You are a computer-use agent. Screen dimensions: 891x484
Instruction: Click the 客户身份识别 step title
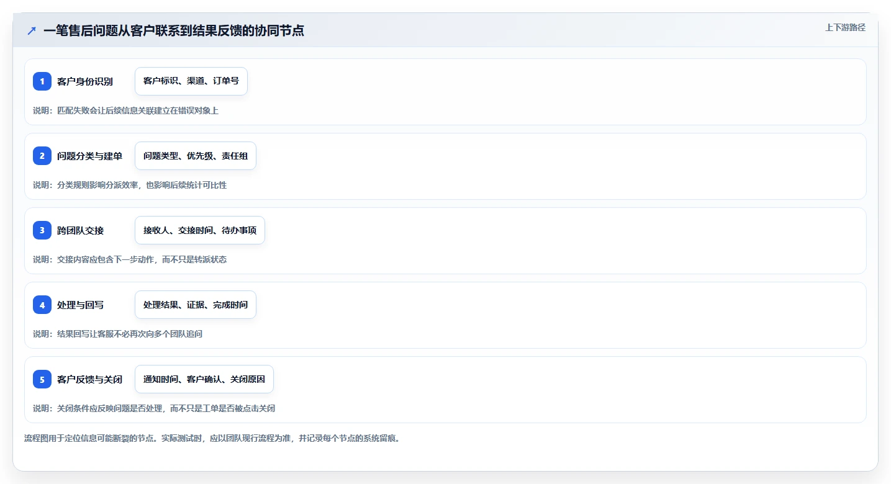(x=85, y=81)
